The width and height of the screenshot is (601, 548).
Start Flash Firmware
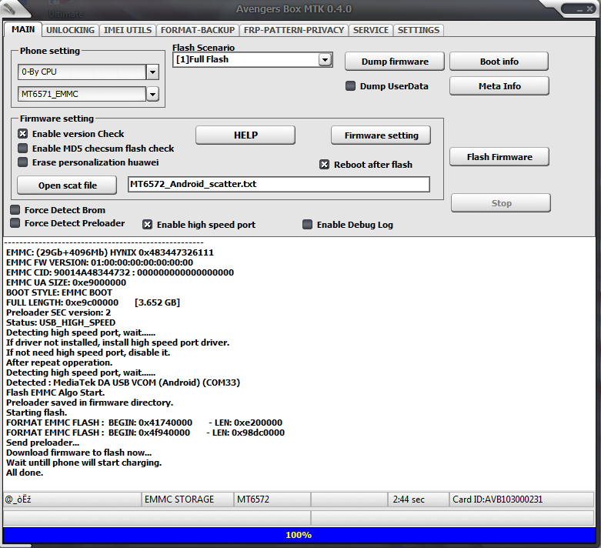499,157
